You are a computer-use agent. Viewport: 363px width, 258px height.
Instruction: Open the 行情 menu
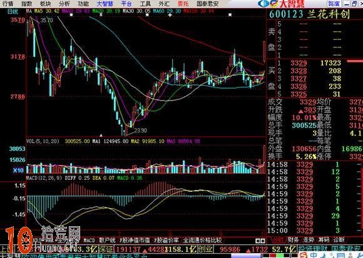tap(8, 4)
